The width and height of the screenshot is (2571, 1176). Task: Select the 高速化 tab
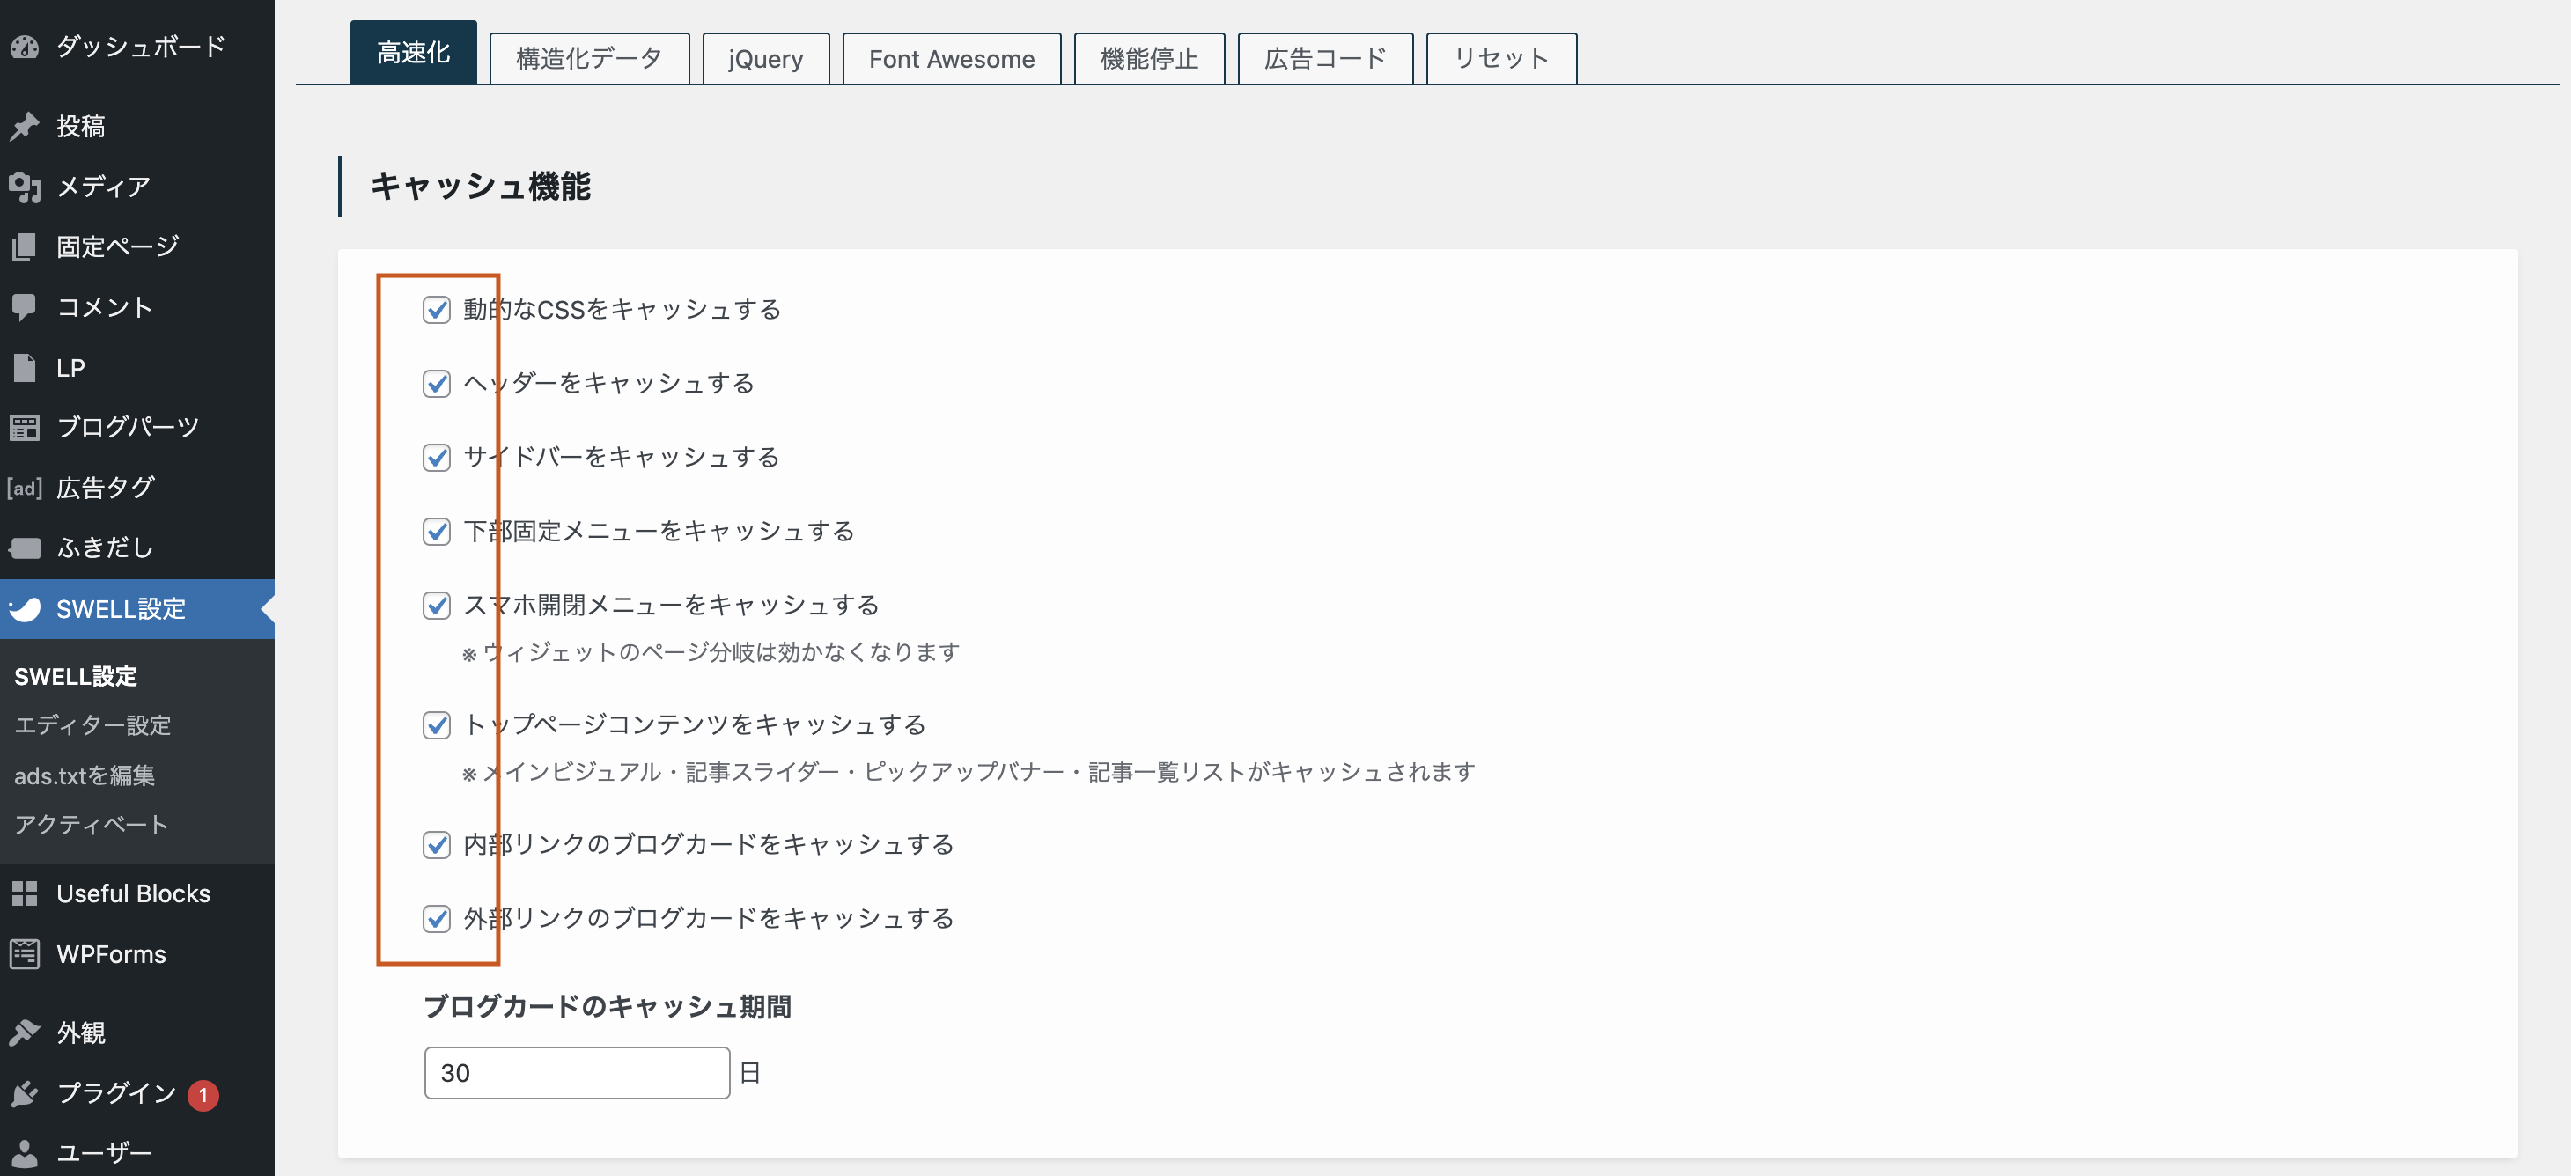[413, 53]
